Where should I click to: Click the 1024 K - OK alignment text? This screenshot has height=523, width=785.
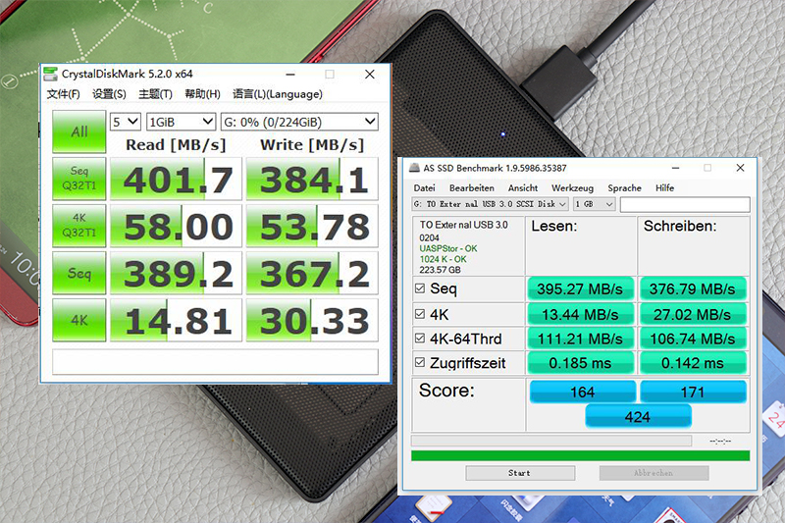pyautogui.click(x=444, y=259)
